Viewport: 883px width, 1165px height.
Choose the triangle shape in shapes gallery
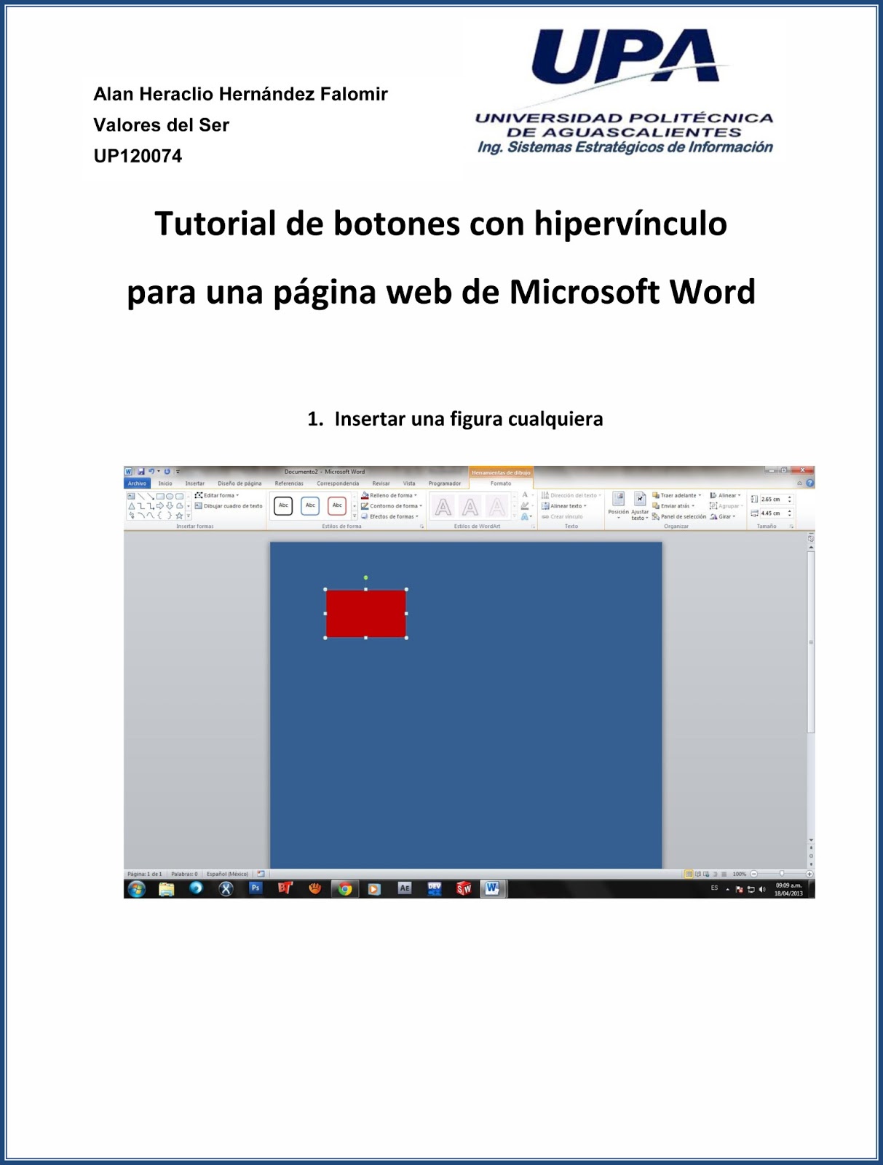(132, 505)
